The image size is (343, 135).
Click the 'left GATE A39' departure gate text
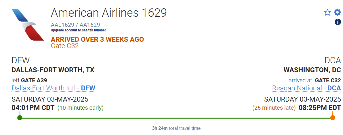(x=29, y=80)
